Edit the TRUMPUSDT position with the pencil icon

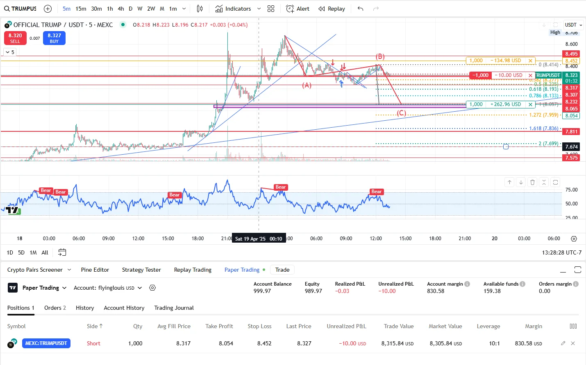click(563, 343)
